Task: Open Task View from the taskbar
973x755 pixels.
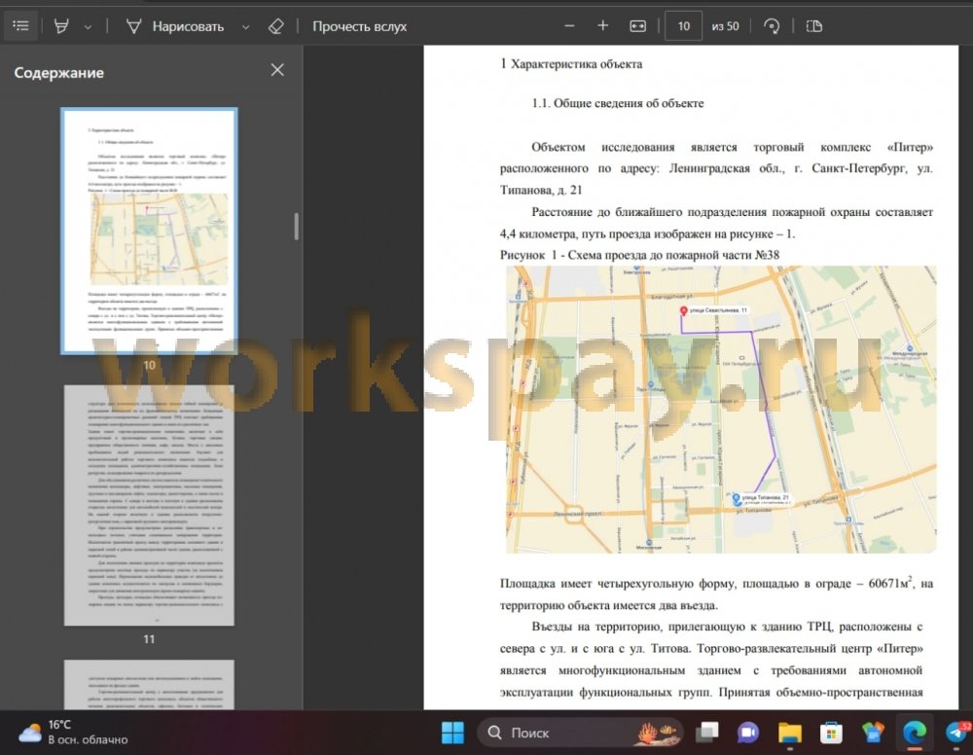Action: click(x=706, y=733)
